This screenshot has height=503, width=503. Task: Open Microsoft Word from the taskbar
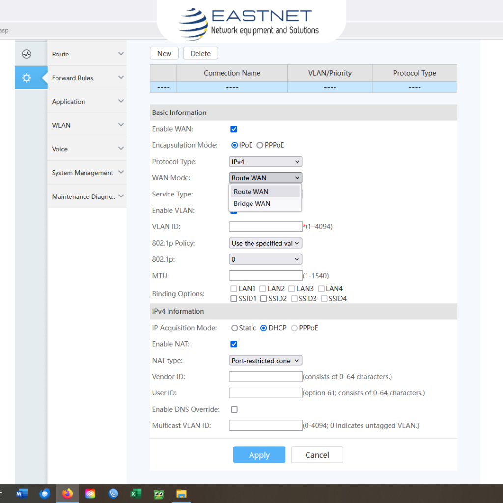[x=22, y=494]
